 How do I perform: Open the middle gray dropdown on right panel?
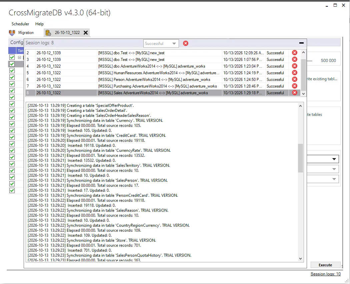334,169
